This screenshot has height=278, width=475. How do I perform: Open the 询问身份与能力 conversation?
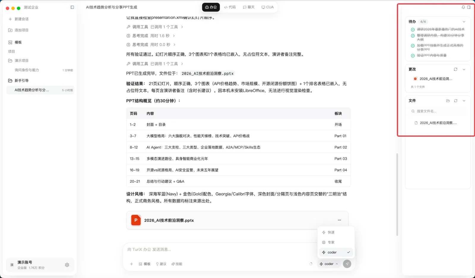pos(40,70)
